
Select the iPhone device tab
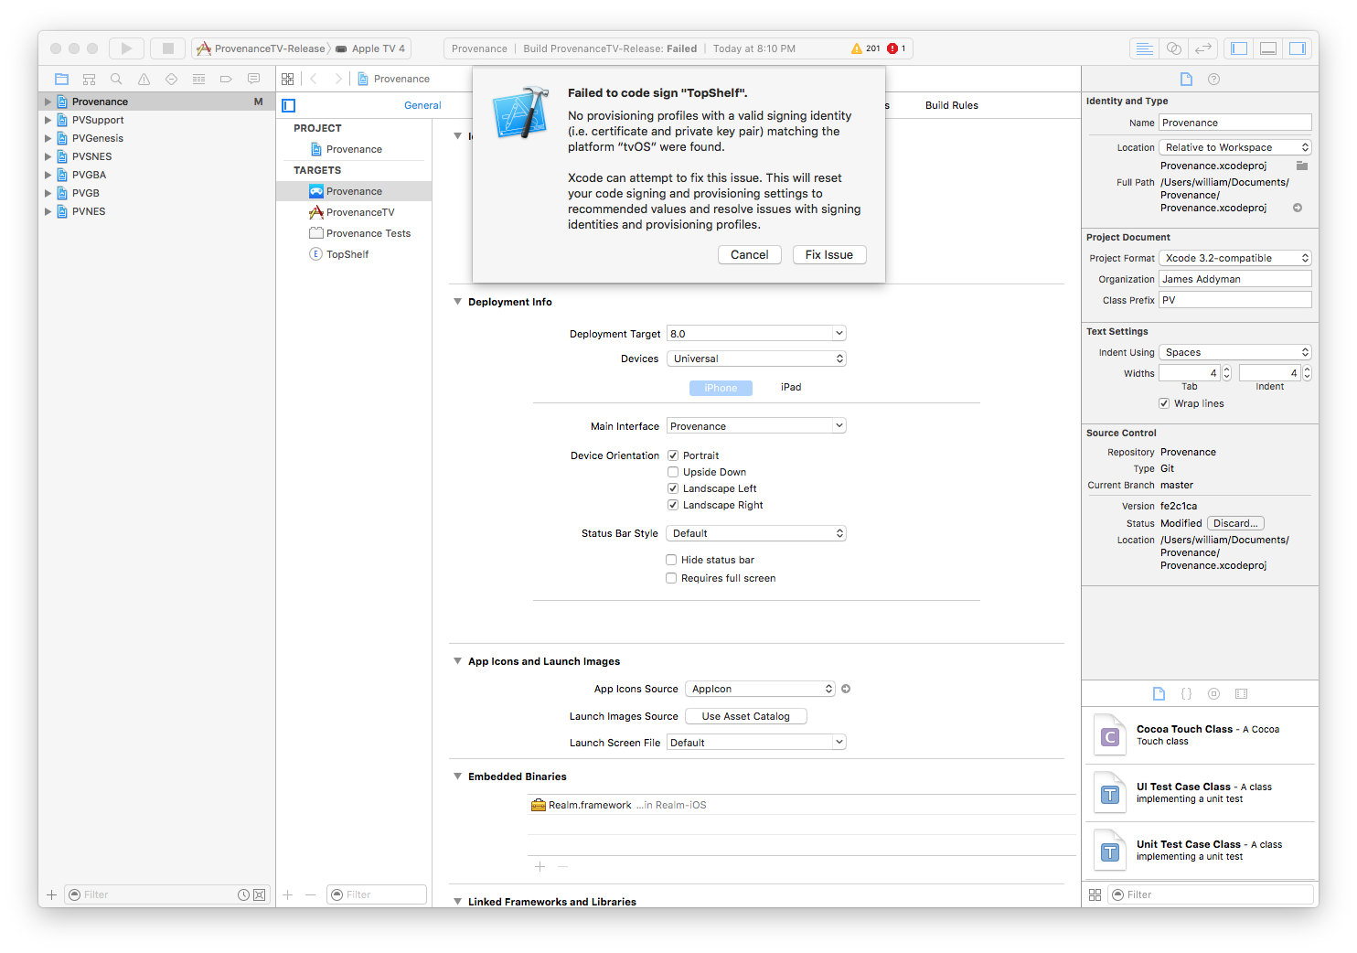pos(721,388)
